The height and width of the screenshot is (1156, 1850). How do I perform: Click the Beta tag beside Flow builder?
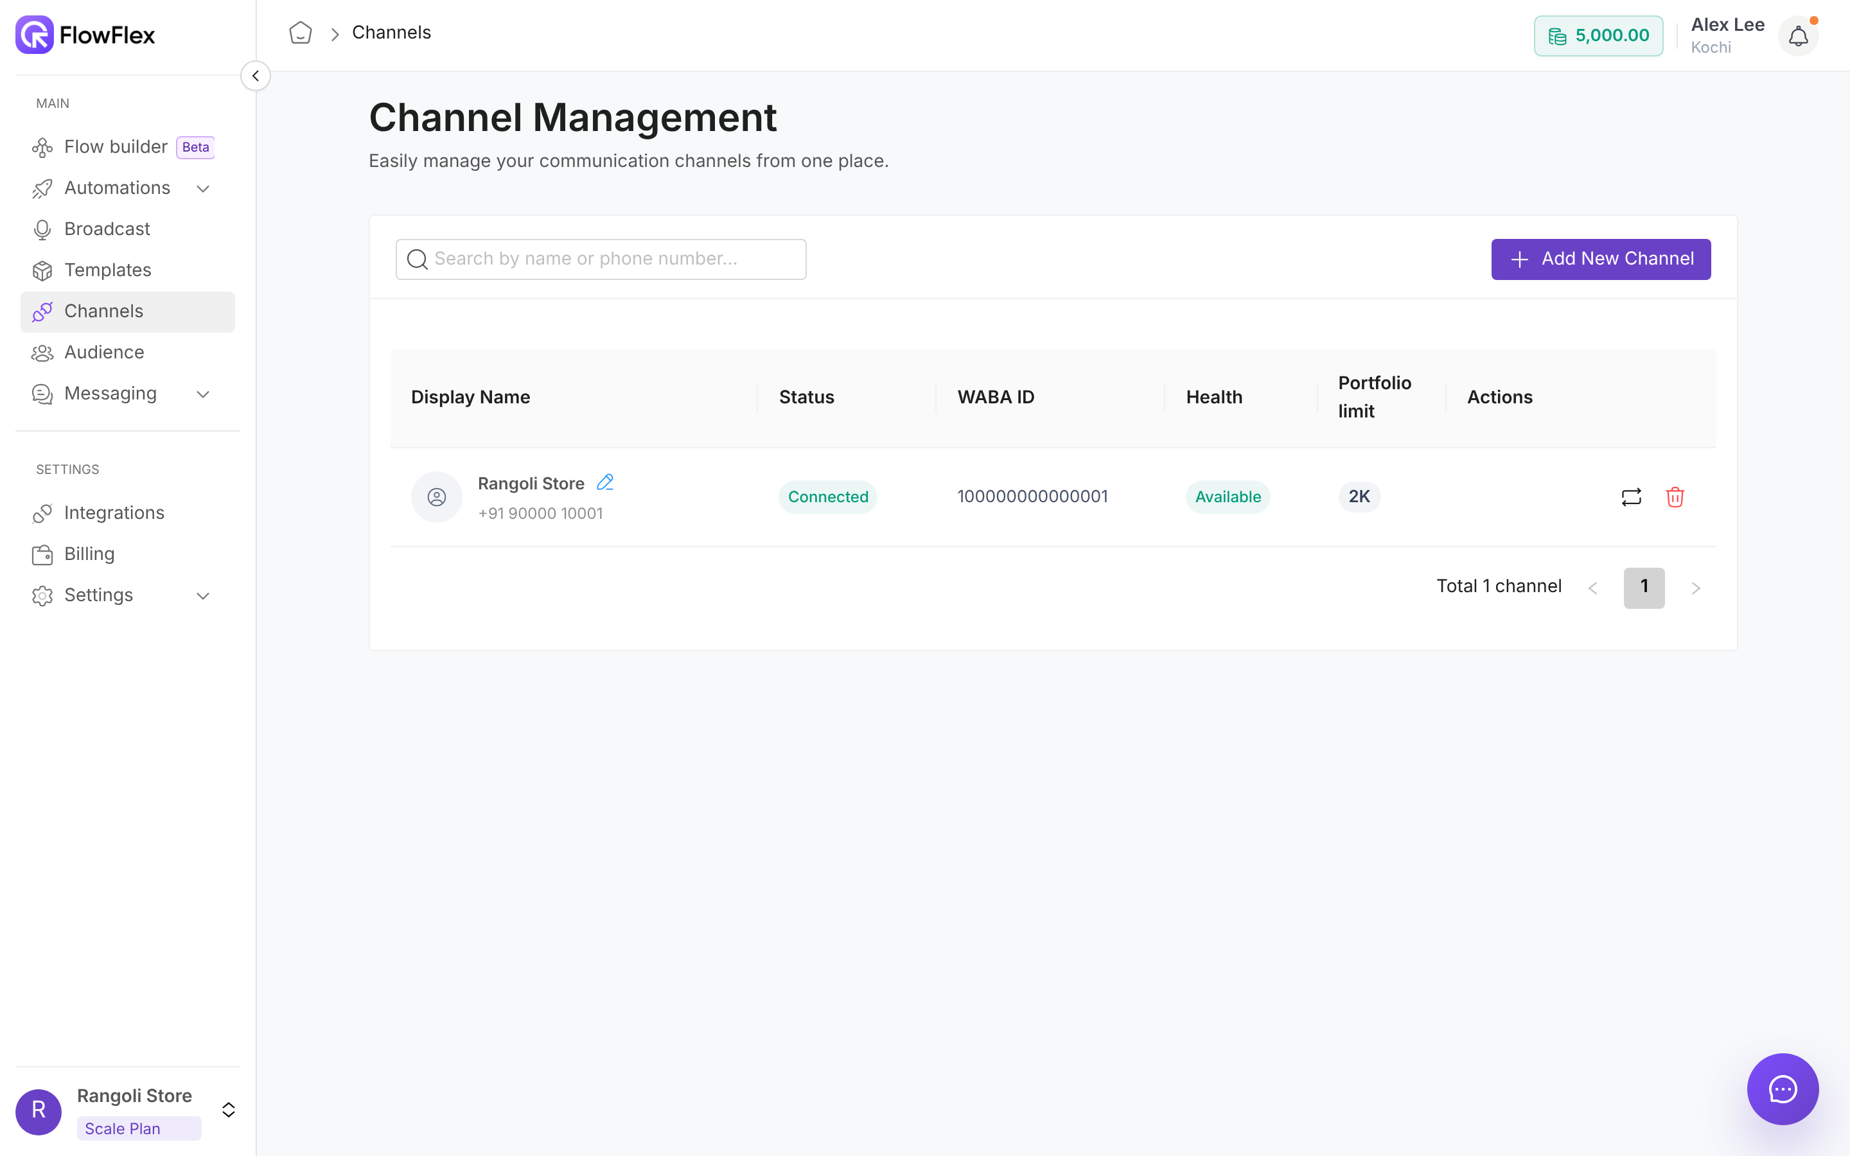pyautogui.click(x=195, y=147)
